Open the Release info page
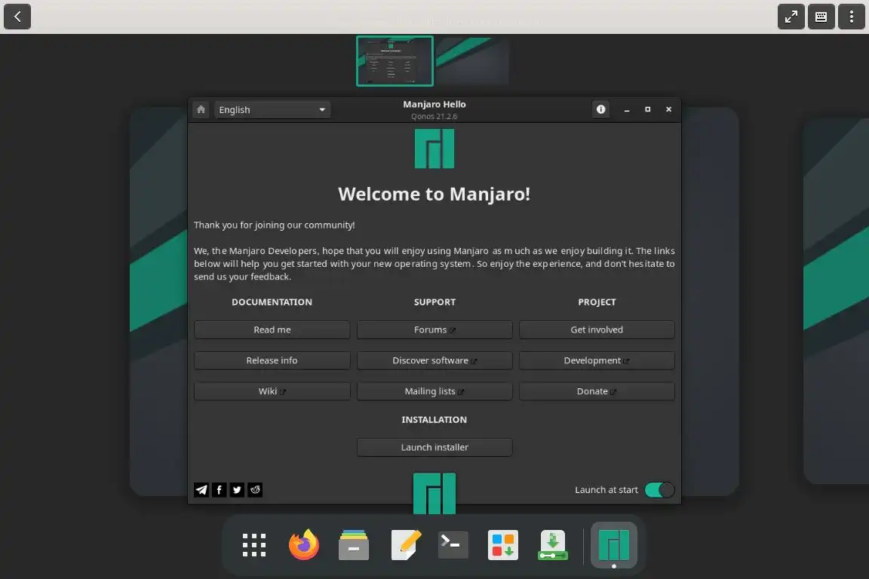869x579 pixels. click(272, 360)
